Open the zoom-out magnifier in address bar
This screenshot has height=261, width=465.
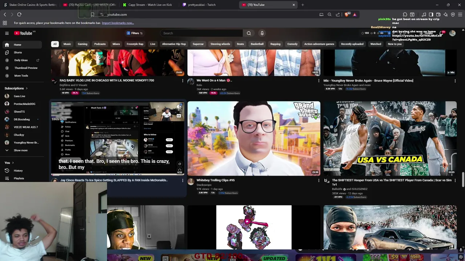click(329, 14)
